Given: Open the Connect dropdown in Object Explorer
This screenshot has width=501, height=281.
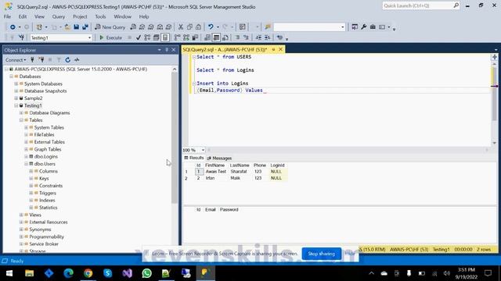Looking at the screenshot, I should pos(16,60).
